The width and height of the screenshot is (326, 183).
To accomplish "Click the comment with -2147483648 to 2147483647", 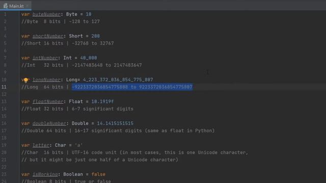I will tap(81, 65).
